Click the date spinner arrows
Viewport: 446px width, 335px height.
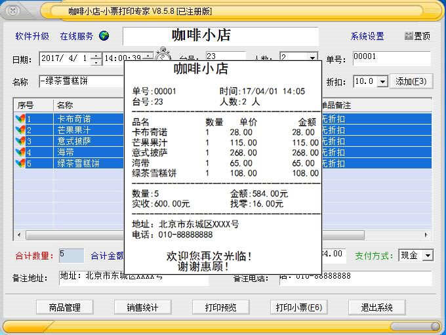[x=96, y=58]
